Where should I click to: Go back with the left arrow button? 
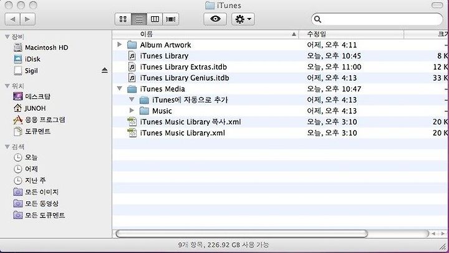click(x=12, y=19)
